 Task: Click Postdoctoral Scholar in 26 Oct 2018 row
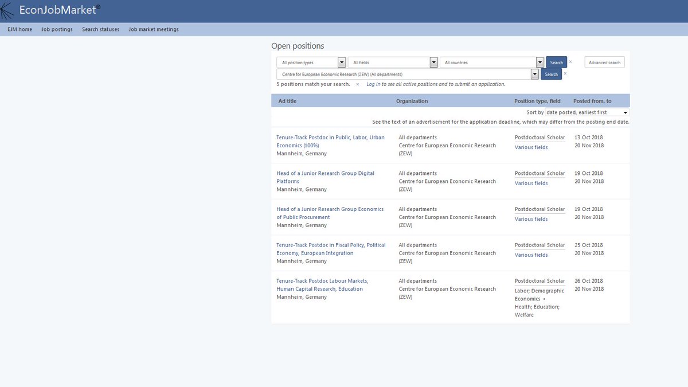pos(540,281)
